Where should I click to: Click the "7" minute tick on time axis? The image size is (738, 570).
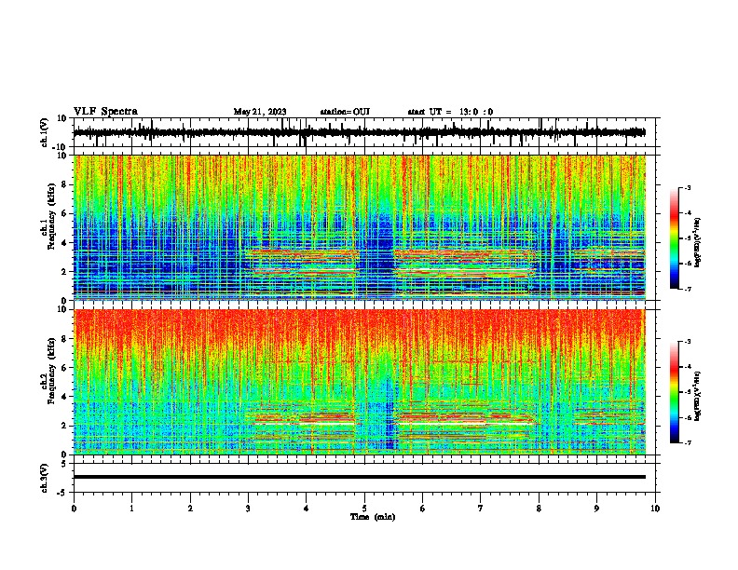point(481,509)
